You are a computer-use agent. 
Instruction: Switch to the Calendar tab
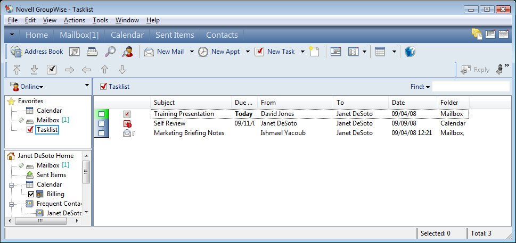[x=127, y=35]
